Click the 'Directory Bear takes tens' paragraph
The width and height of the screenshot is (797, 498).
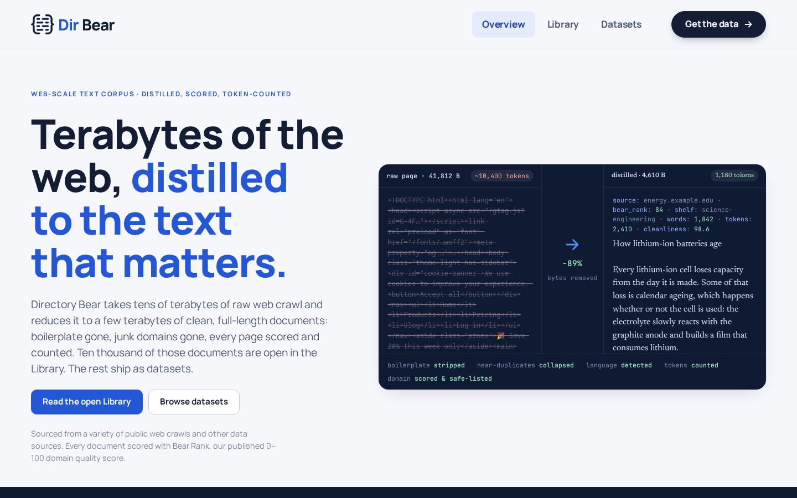pyautogui.click(x=179, y=336)
